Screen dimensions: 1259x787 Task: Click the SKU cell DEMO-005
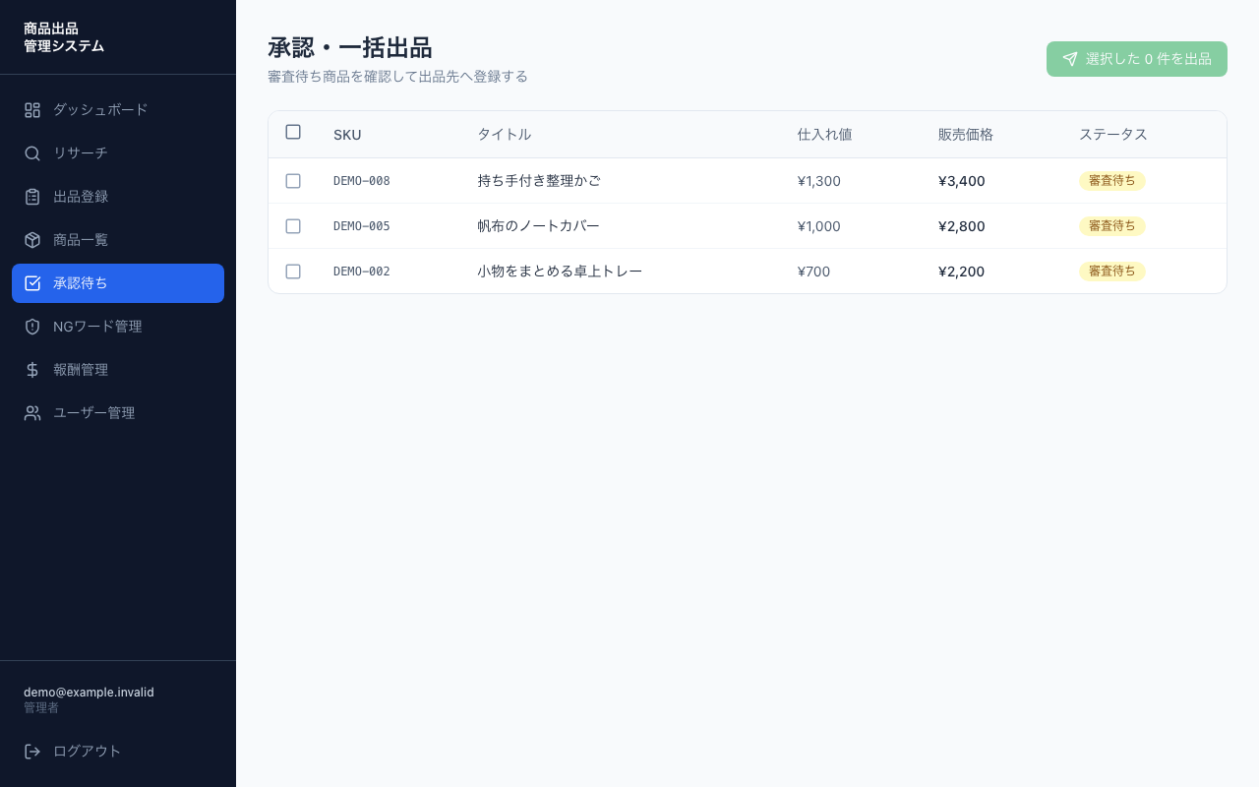(362, 226)
